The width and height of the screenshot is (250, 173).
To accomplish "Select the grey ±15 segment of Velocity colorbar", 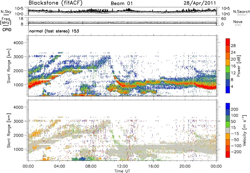I will coord(228,131).
